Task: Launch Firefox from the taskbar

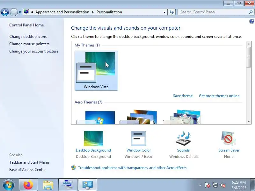Action: coord(28,185)
